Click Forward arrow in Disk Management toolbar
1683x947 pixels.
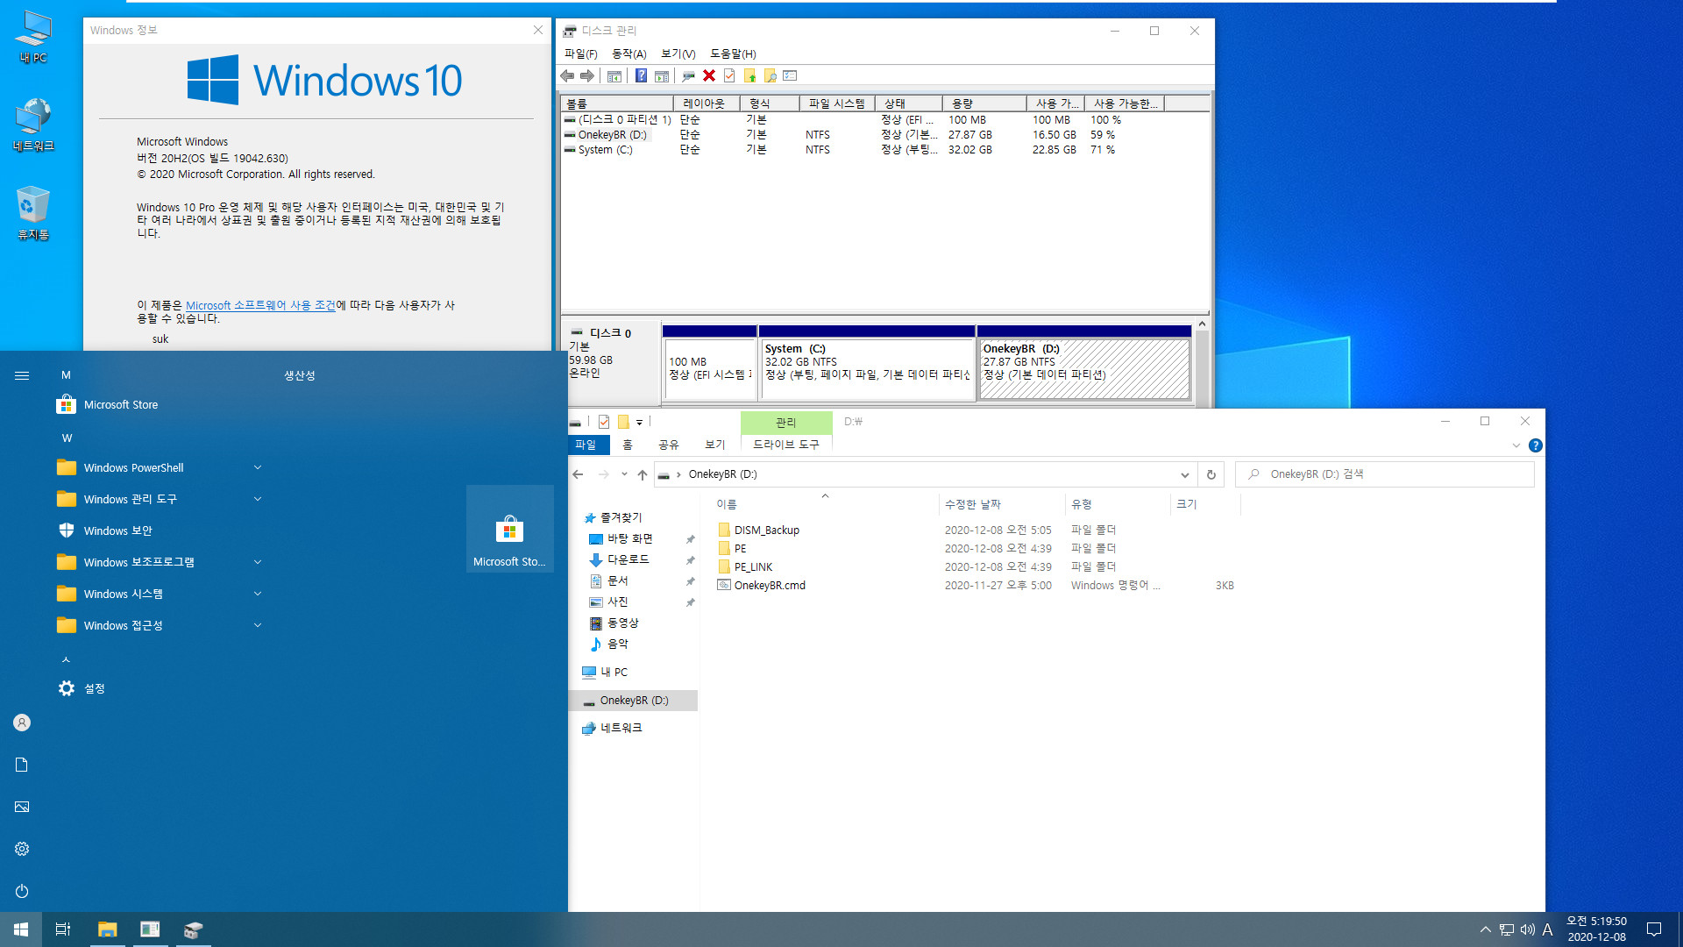587,76
